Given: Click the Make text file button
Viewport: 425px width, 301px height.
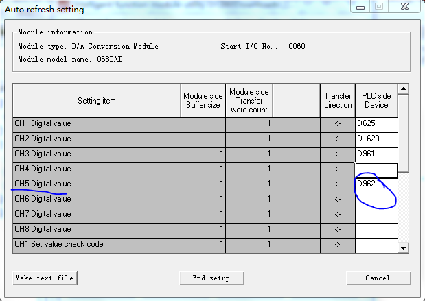Looking at the screenshot, I should (45, 278).
